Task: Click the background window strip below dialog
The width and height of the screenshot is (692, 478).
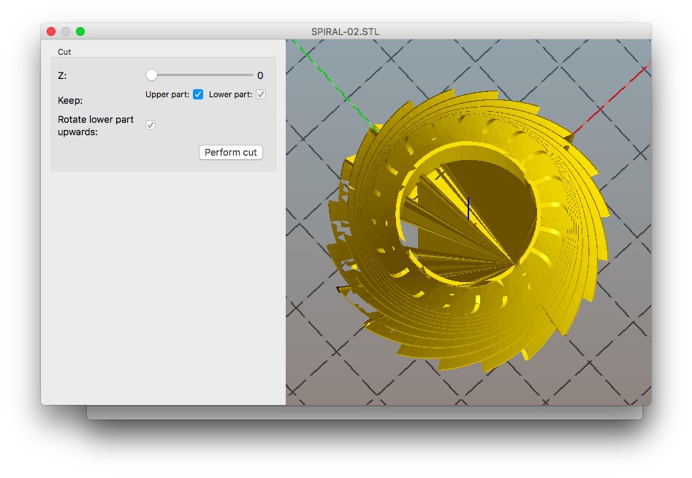Action: tap(364, 413)
